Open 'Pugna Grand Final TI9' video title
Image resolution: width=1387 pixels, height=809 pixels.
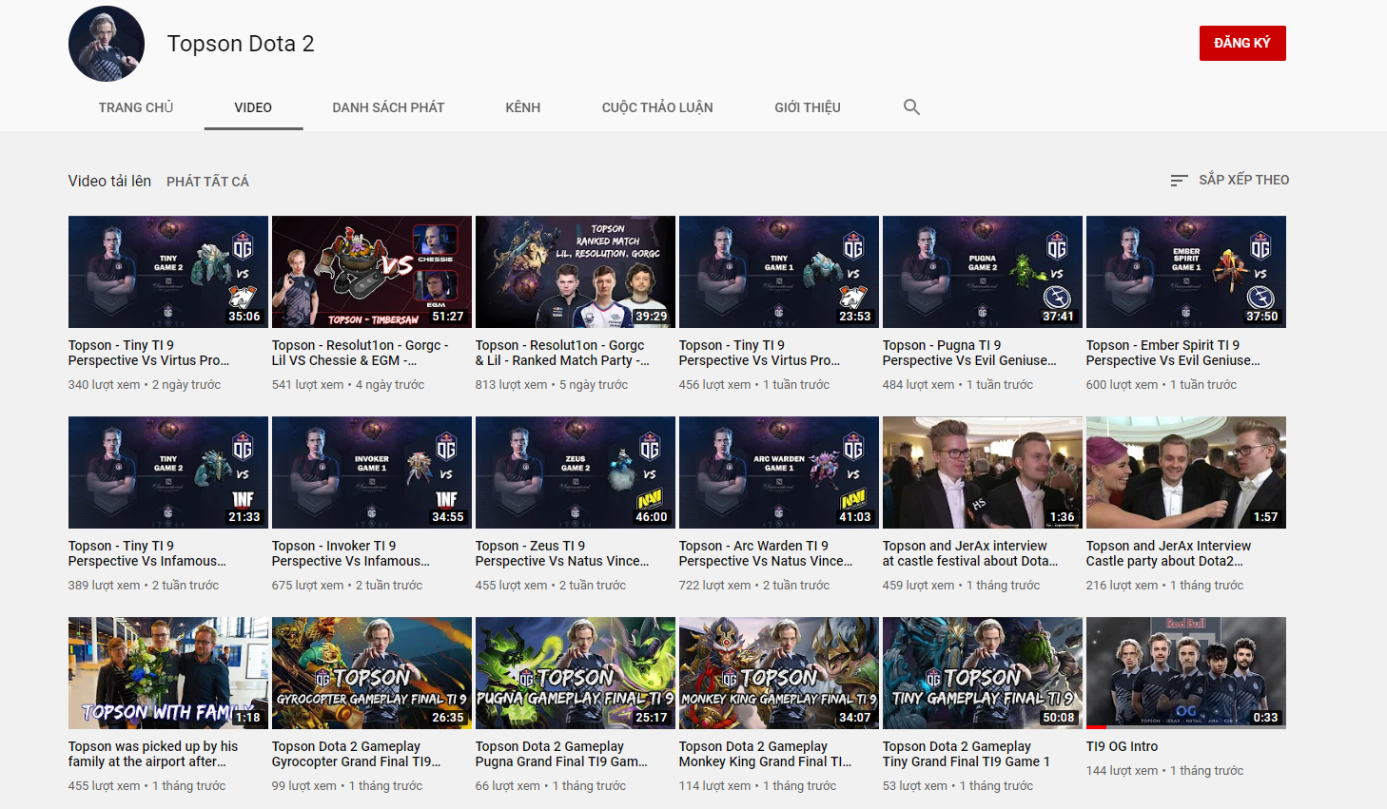[x=561, y=754]
